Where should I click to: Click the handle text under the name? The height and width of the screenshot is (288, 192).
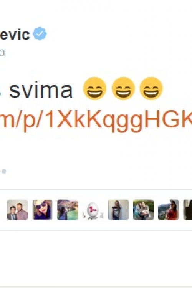(x=2, y=53)
